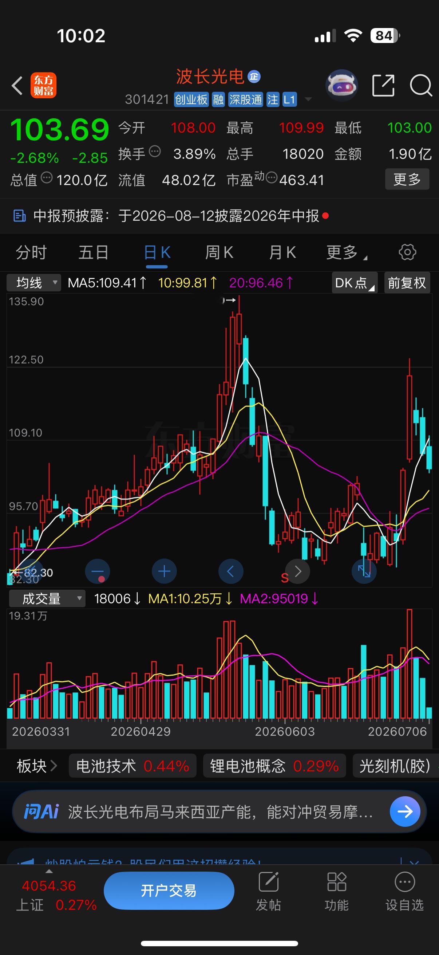439x955 pixels.
Task: Tap the 企 enterprise badge icon
Action: (254, 76)
